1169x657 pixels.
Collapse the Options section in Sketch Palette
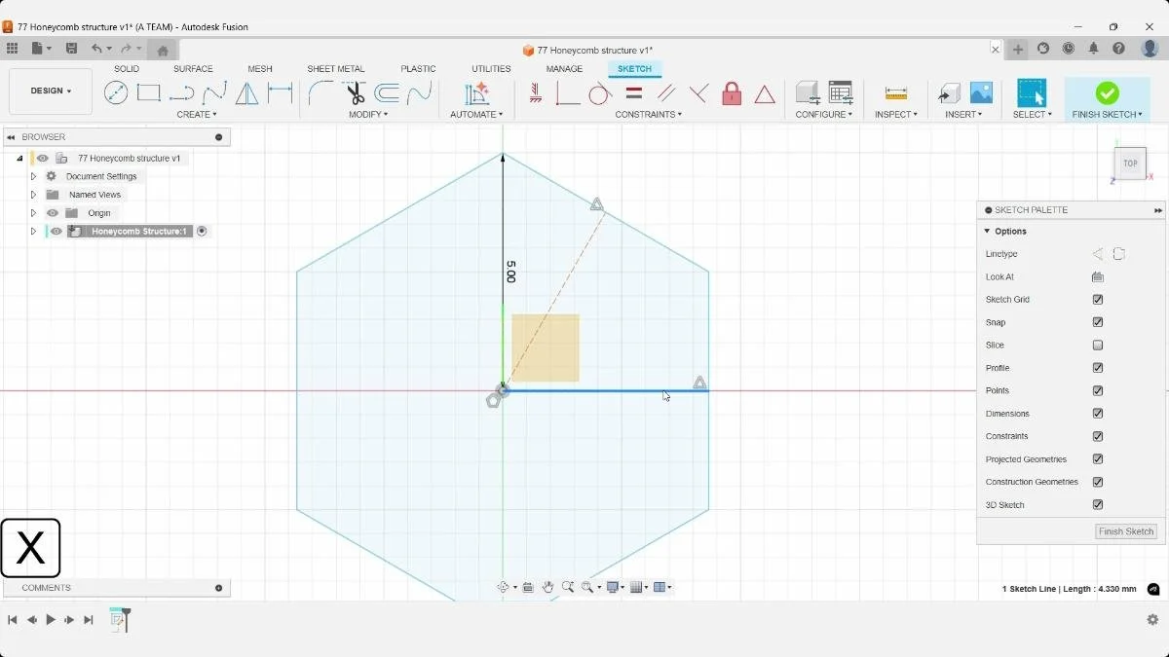click(987, 232)
